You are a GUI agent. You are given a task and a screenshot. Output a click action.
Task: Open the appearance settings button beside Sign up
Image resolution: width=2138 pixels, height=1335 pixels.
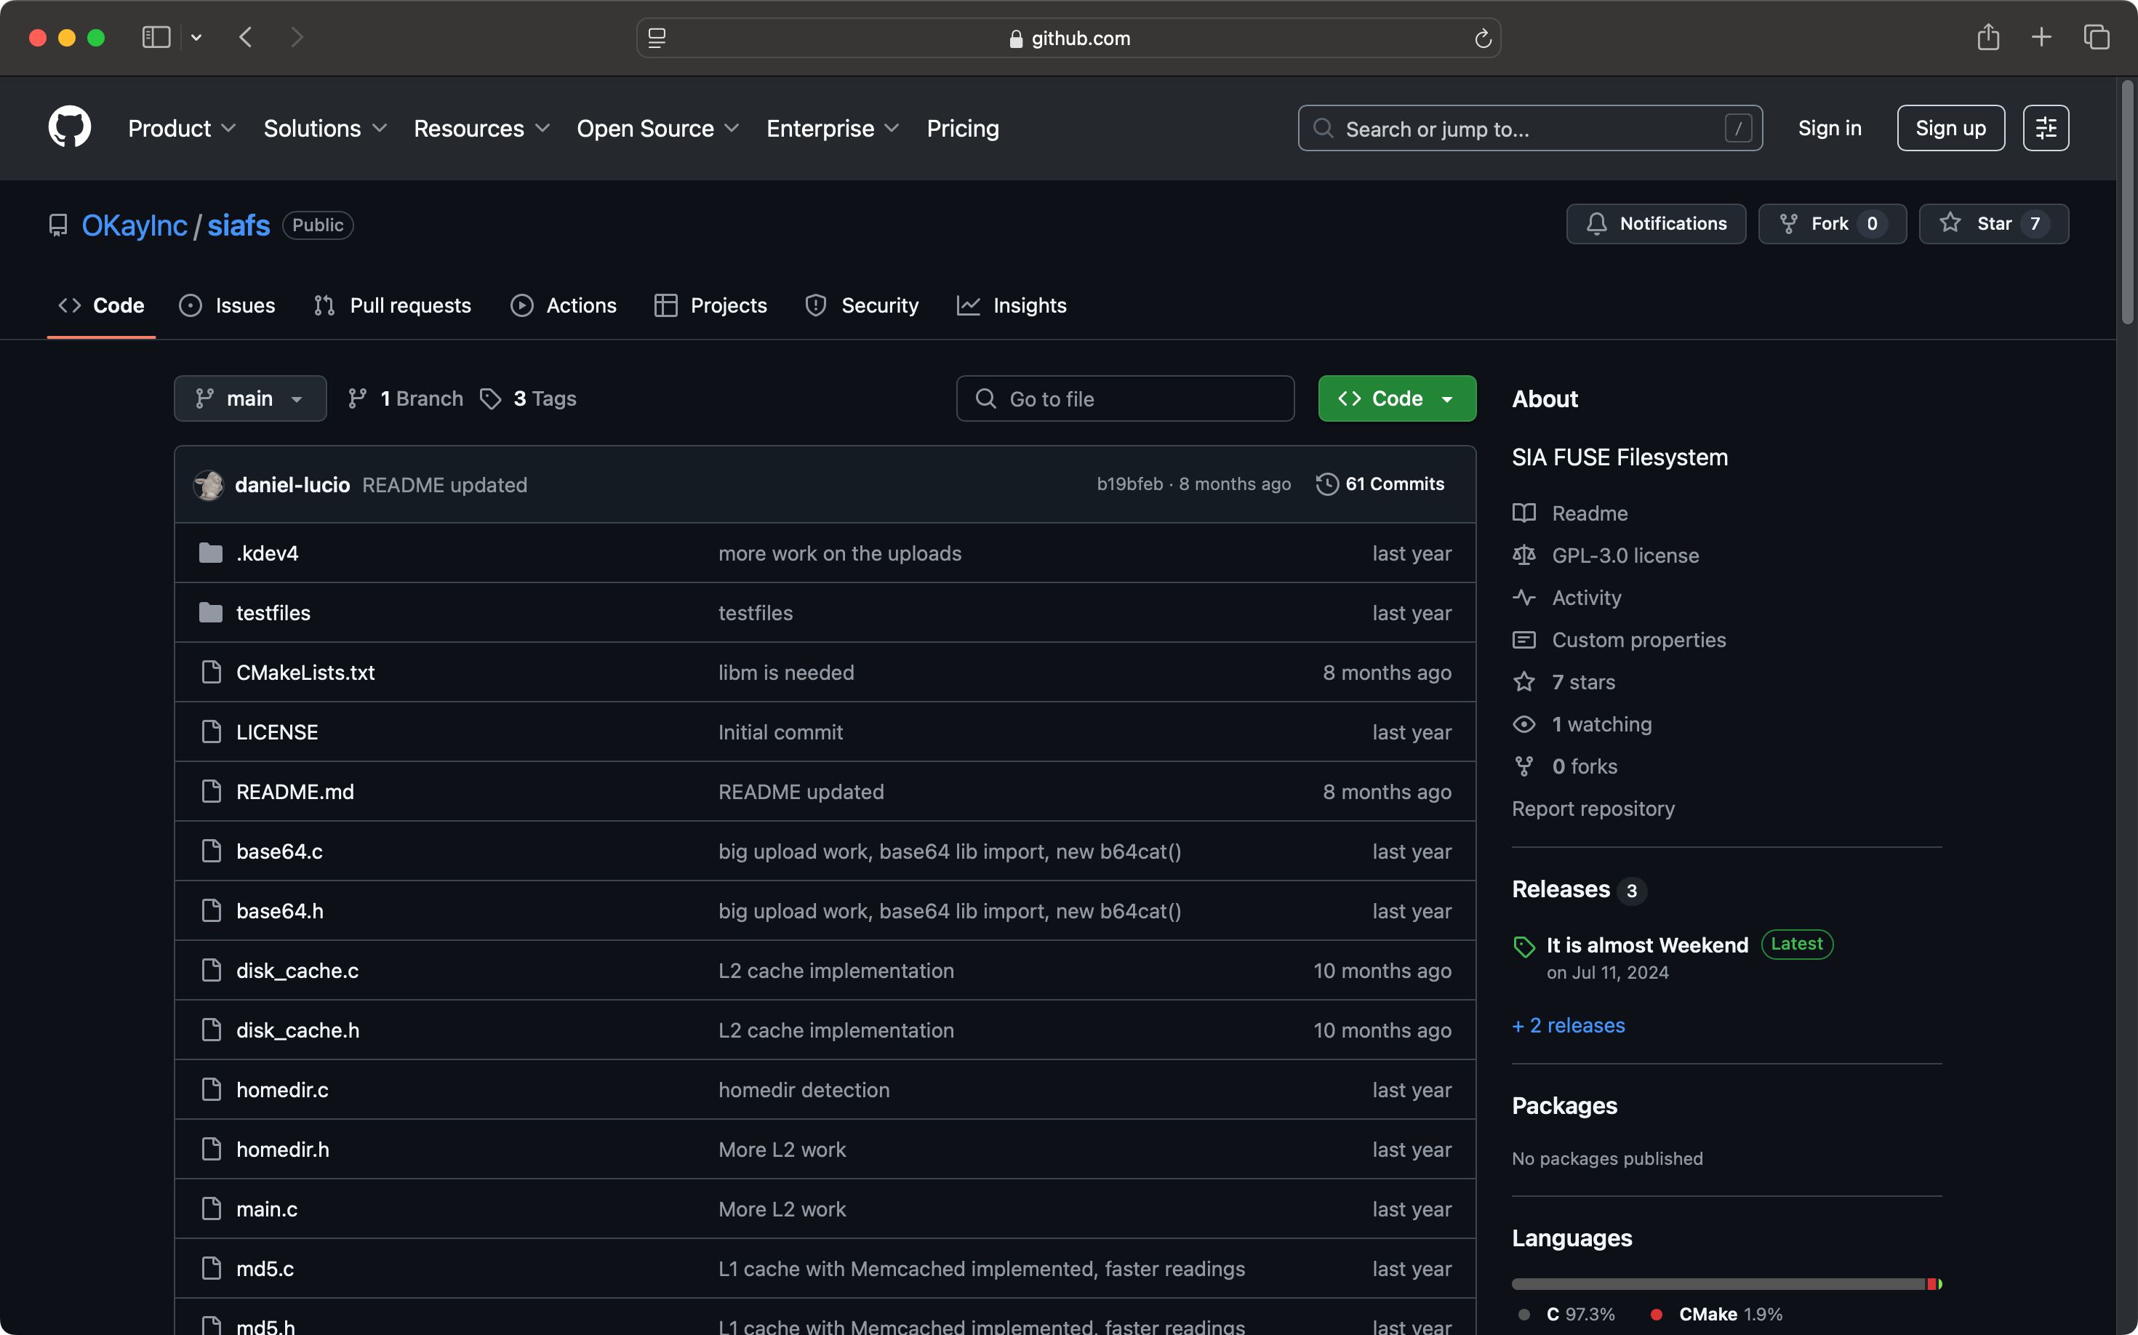2045,128
